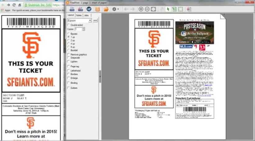Click the zoom out minus icon

point(147,9)
